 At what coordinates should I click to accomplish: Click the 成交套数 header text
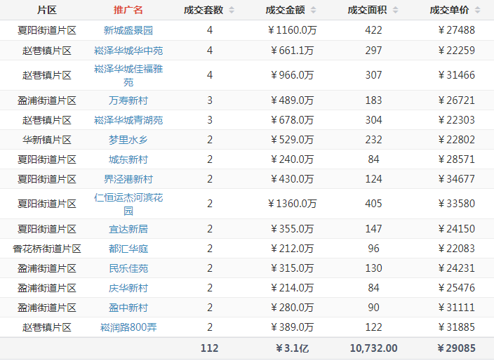[x=203, y=10]
